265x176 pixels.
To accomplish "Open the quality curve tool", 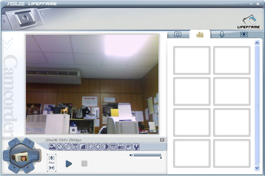I will [83, 147].
